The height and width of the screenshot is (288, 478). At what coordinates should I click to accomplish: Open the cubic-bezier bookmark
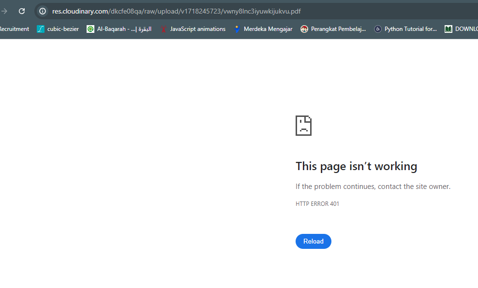(58, 29)
